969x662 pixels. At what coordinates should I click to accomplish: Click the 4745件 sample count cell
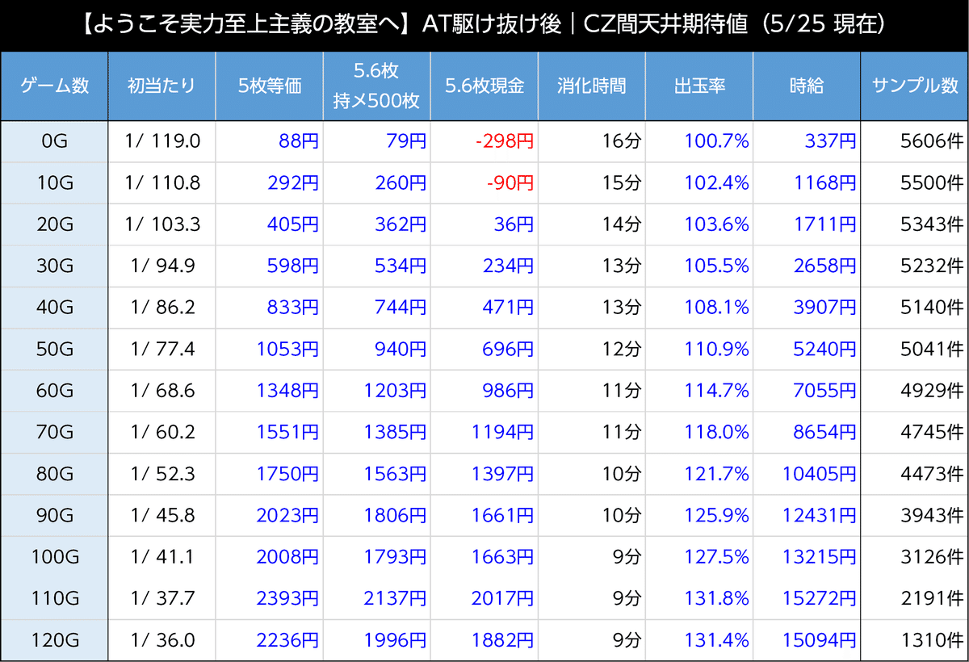coord(914,433)
